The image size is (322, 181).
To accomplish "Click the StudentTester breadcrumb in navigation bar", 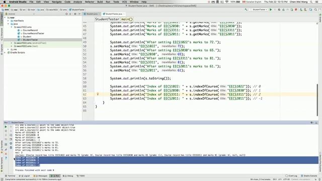I will (x=77, y=10).
